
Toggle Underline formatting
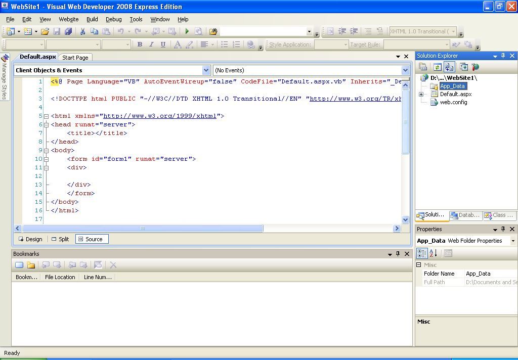[x=163, y=44]
